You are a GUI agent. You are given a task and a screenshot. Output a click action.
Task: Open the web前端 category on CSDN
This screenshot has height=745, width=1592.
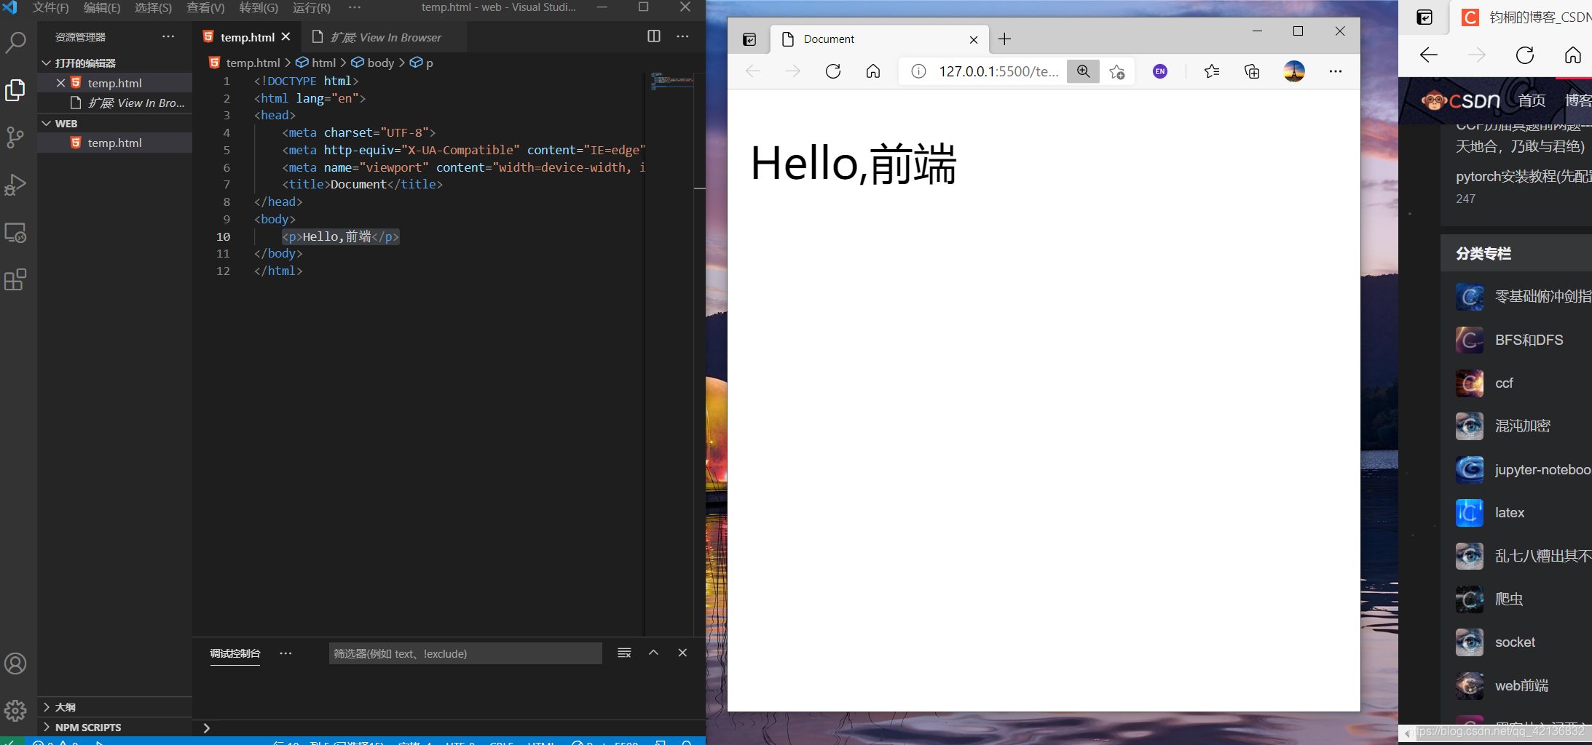click(1521, 685)
